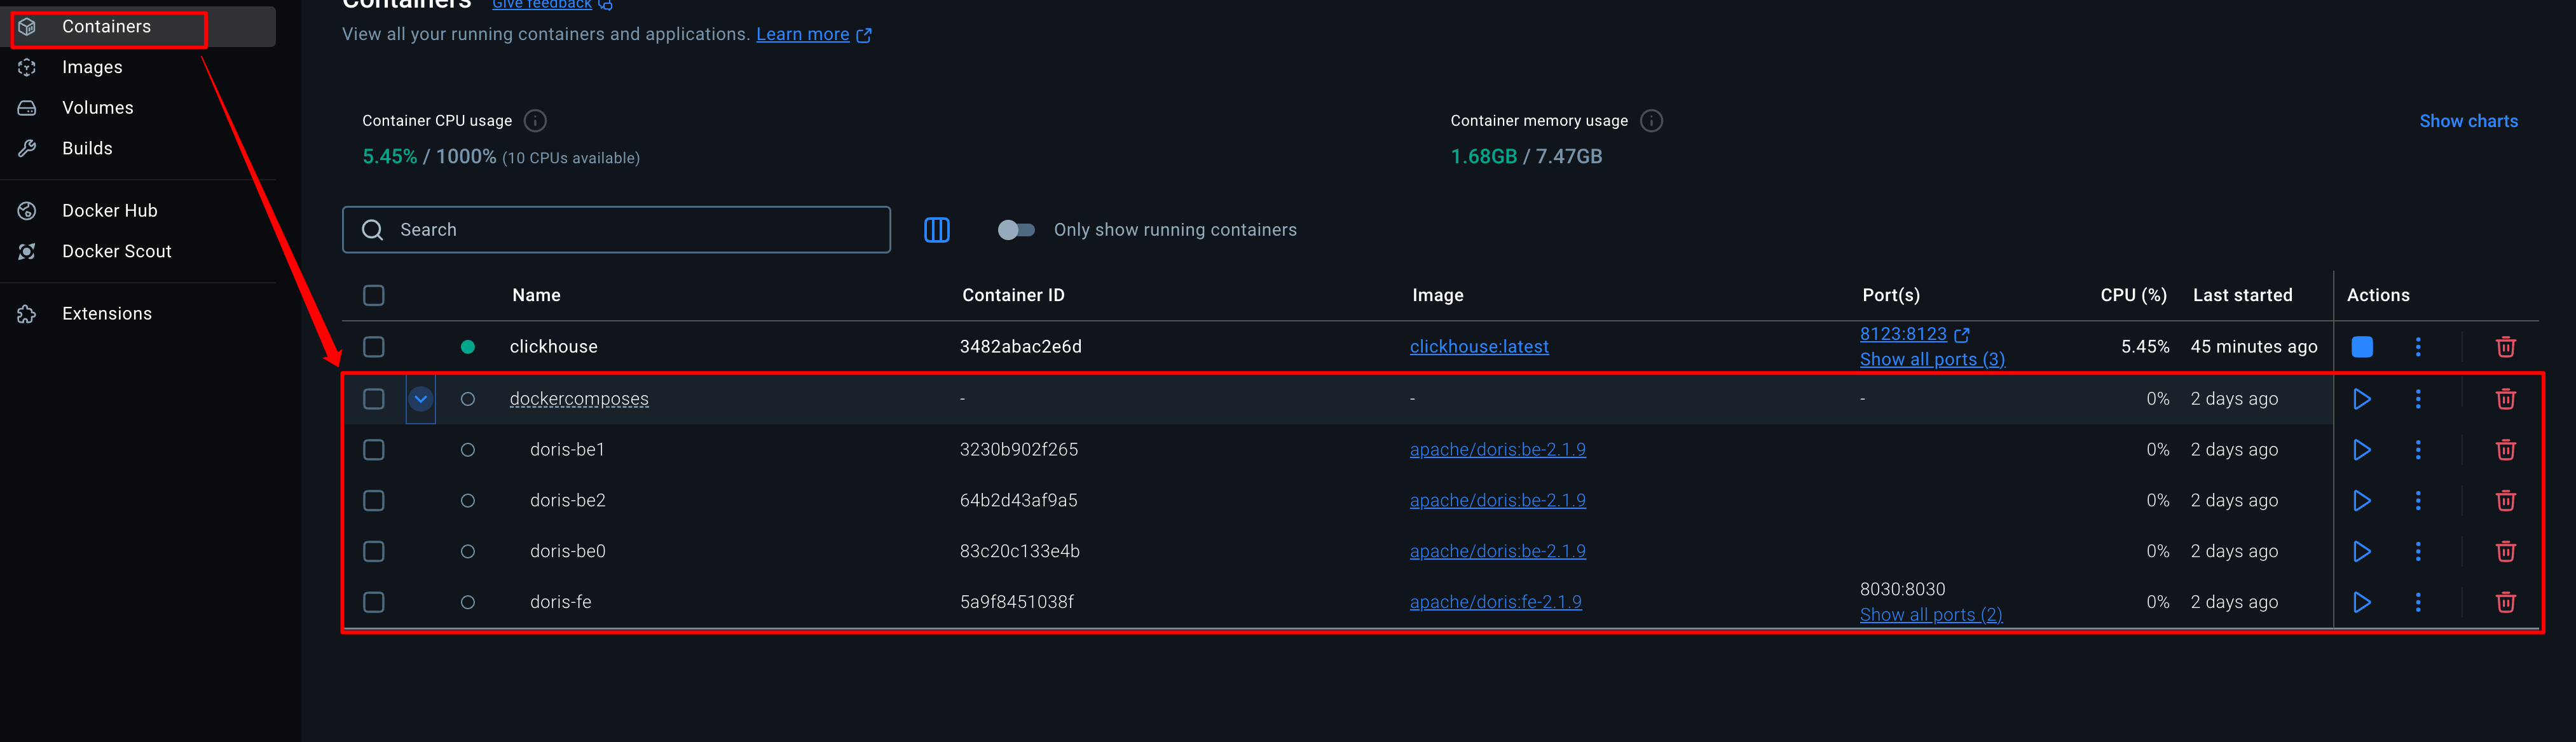Open the more options menu for doris-be2
Screen dimensions: 2576x742
(x=2417, y=501)
